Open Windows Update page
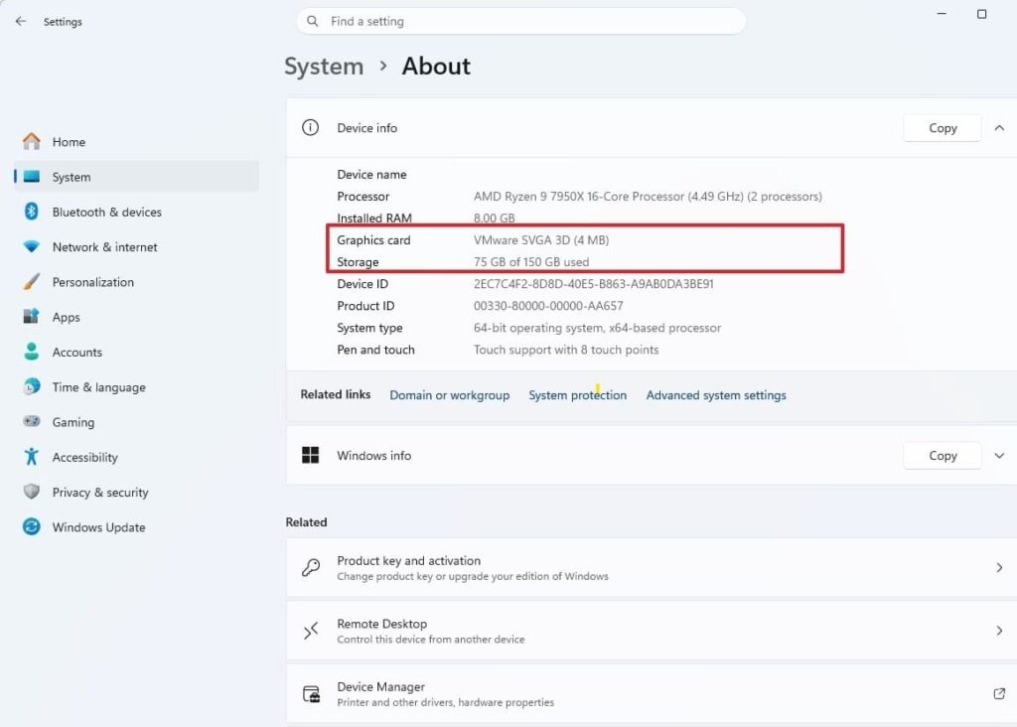 pos(98,527)
